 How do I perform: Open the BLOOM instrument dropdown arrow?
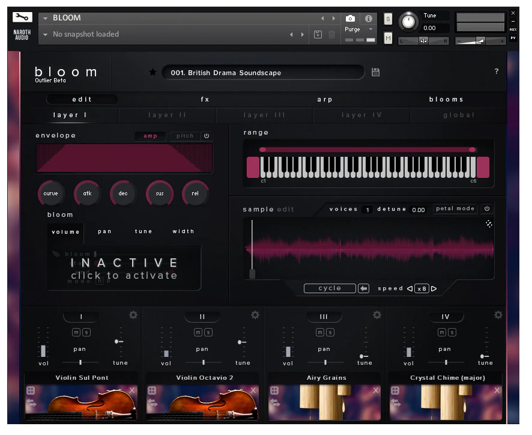pyautogui.click(x=46, y=19)
